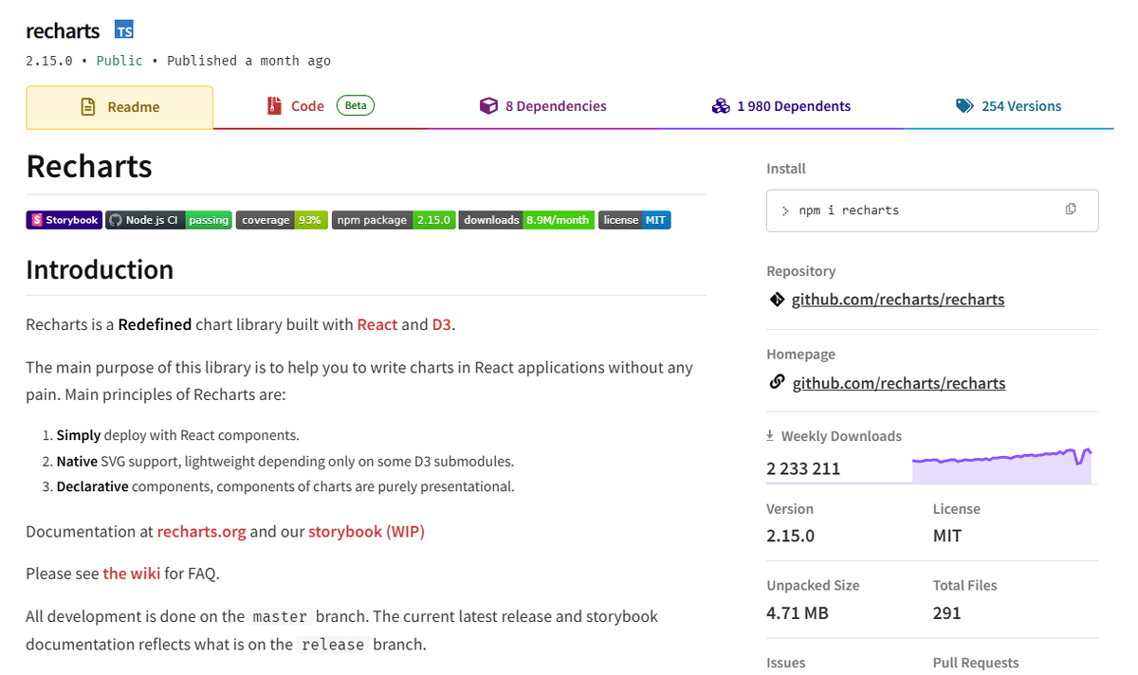Open the Readme tab
Screen dimensions: 1138x675
(x=119, y=107)
